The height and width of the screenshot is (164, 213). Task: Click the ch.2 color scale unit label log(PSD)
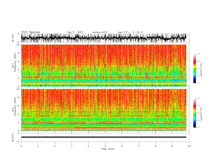(x=201, y=114)
